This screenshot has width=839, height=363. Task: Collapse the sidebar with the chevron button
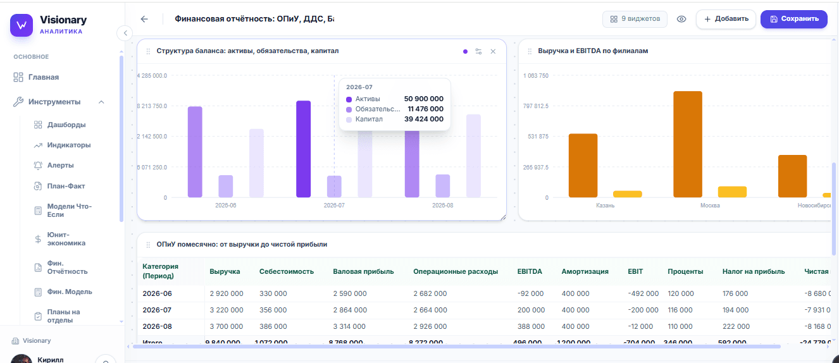[125, 32]
